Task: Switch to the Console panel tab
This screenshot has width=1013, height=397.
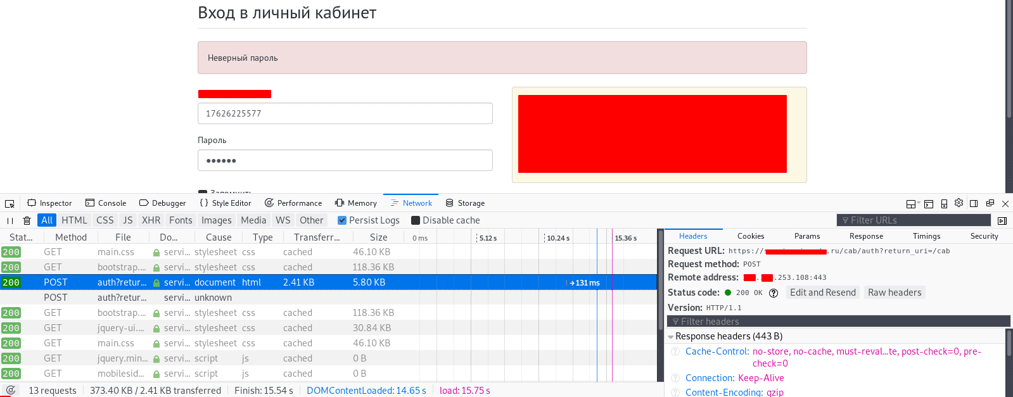Action: tap(106, 203)
